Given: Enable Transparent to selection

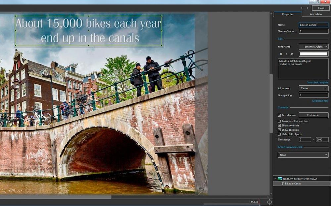Looking at the screenshot, I should [x=279, y=121].
